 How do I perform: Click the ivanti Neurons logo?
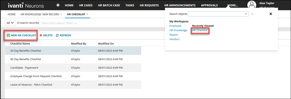(26, 5)
